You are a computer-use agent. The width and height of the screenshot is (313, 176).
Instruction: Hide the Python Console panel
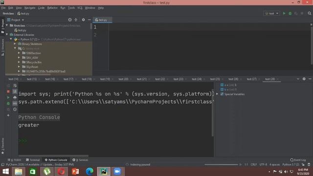[310, 79]
